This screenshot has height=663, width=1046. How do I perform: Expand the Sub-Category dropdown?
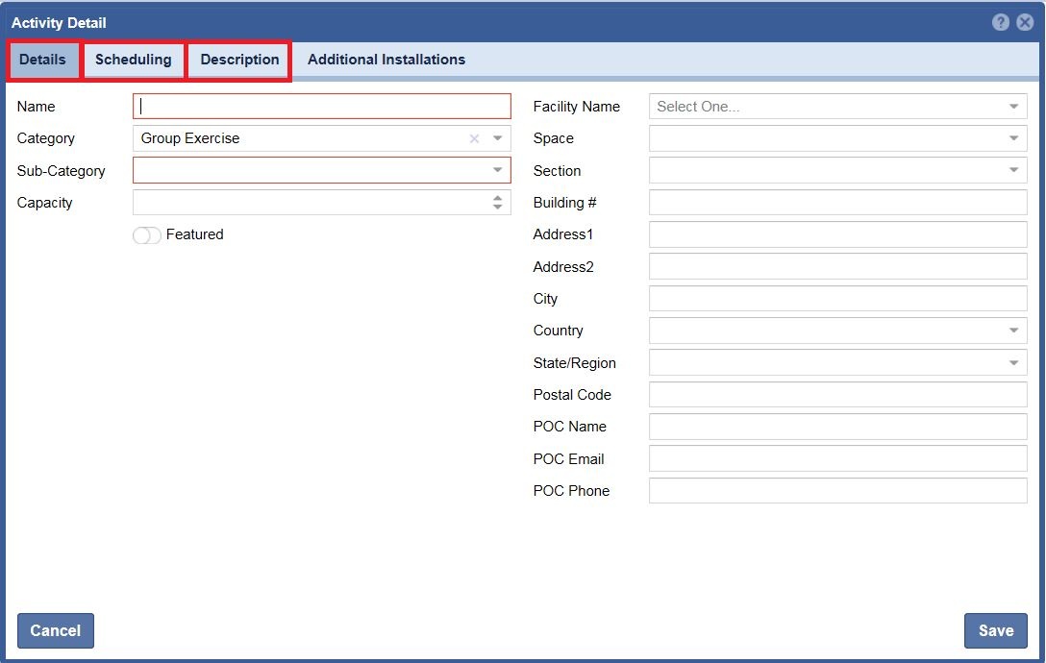(497, 170)
